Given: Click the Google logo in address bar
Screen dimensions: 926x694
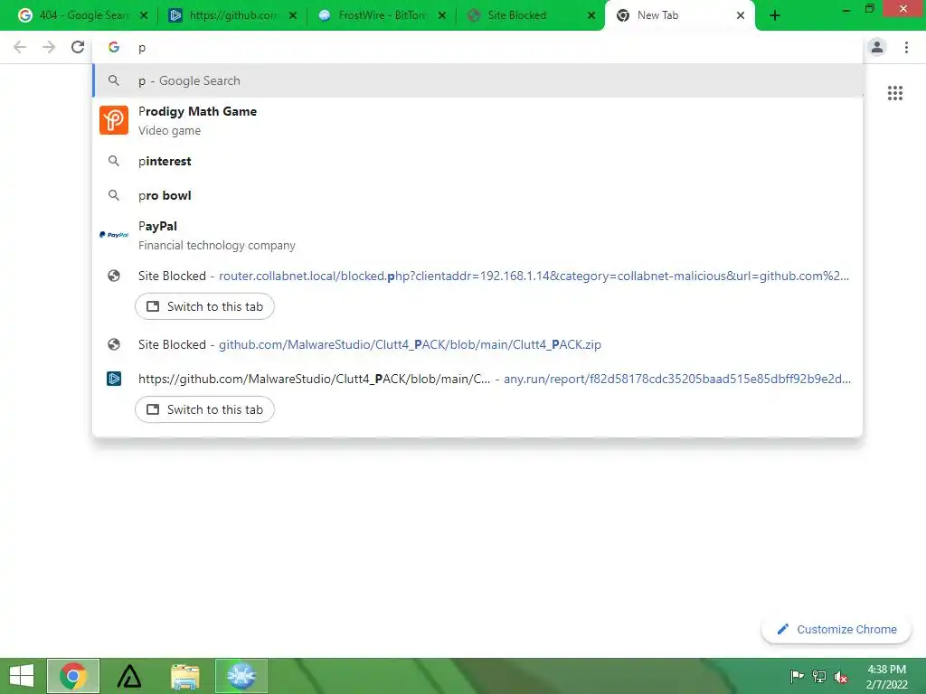Looking at the screenshot, I should click(114, 47).
